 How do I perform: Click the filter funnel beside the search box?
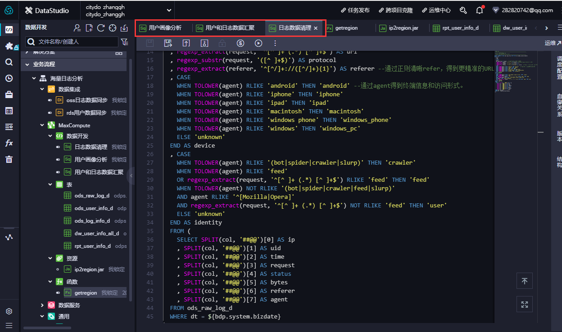(125, 42)
